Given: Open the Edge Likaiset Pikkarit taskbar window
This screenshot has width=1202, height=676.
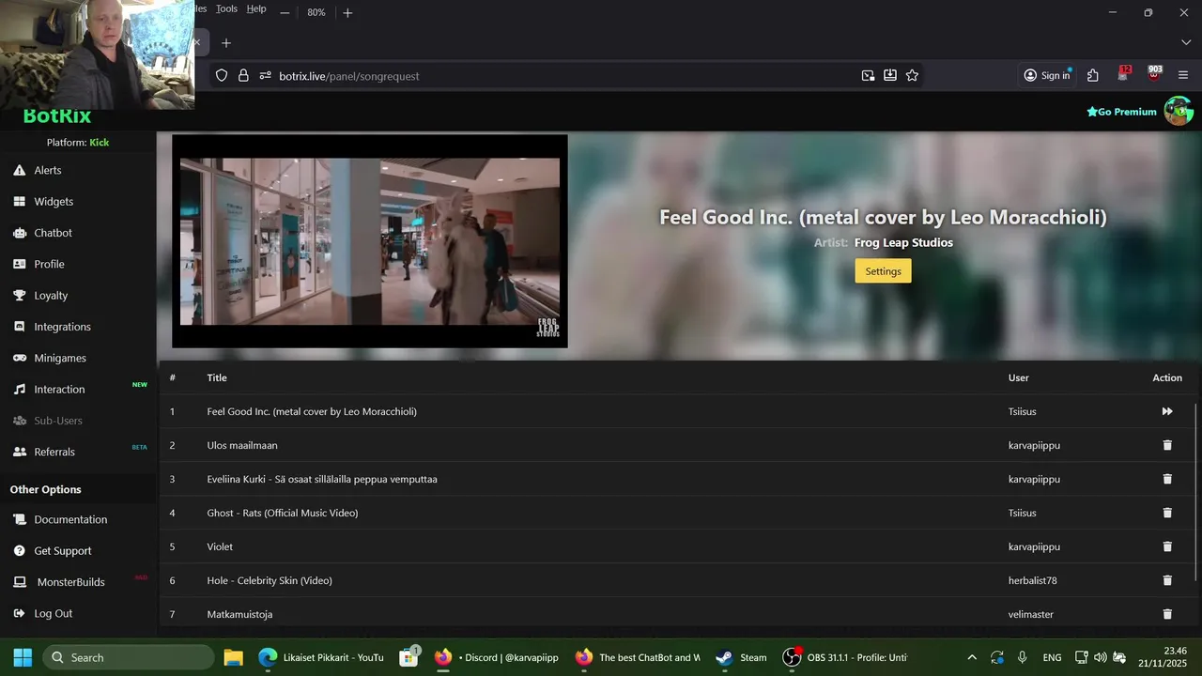Looking at the screenshot, I should 321,657.
